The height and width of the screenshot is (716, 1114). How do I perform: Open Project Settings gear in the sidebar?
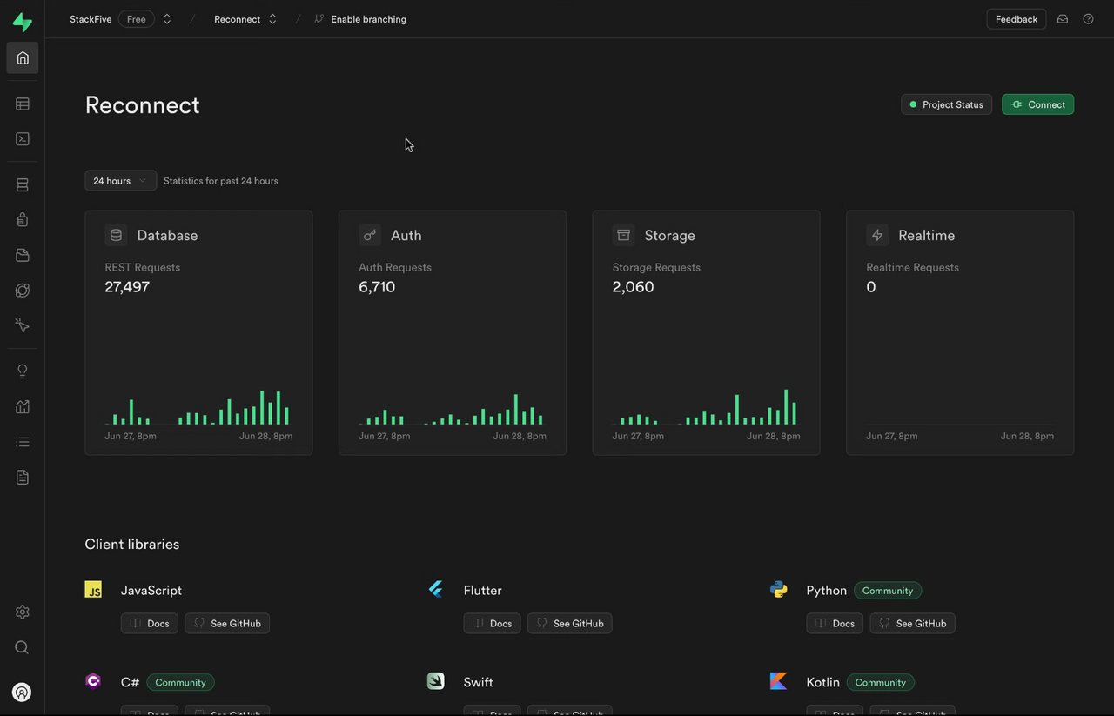click(x=23, y=612)
